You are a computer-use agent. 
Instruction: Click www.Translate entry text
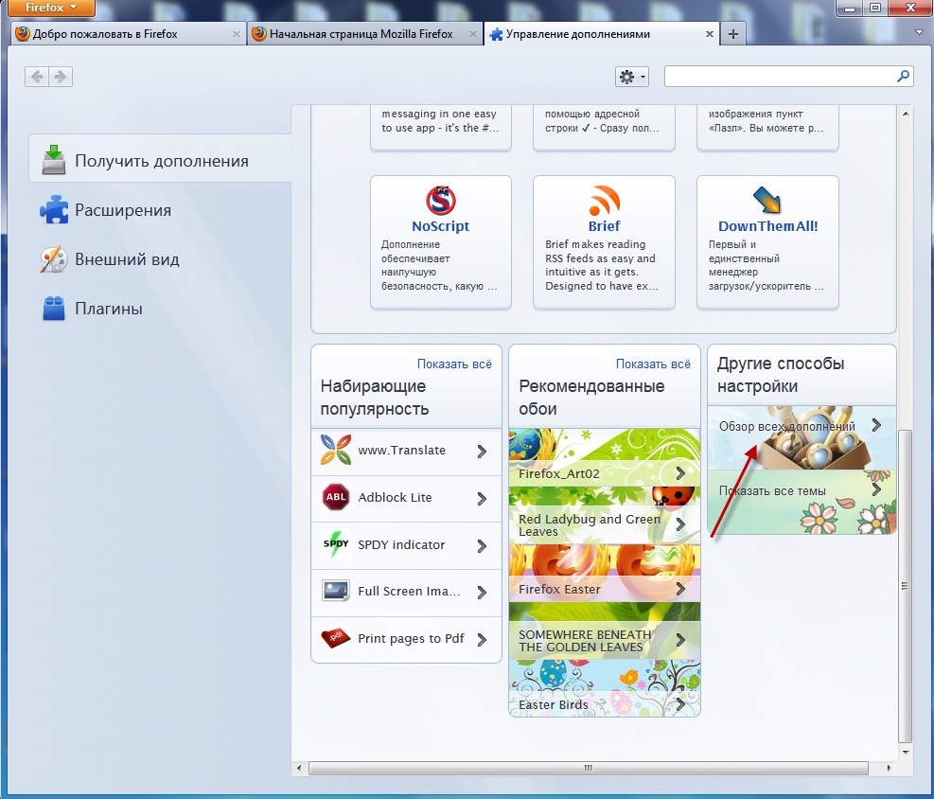coord(401,451)
